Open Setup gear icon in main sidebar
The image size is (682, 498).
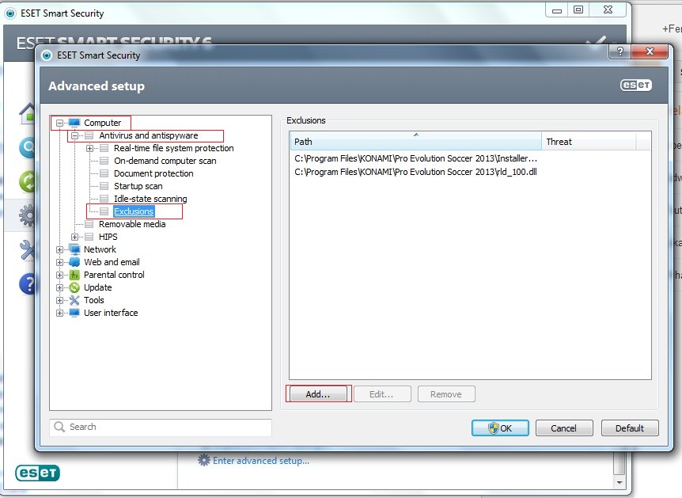(x=27, y=215)
